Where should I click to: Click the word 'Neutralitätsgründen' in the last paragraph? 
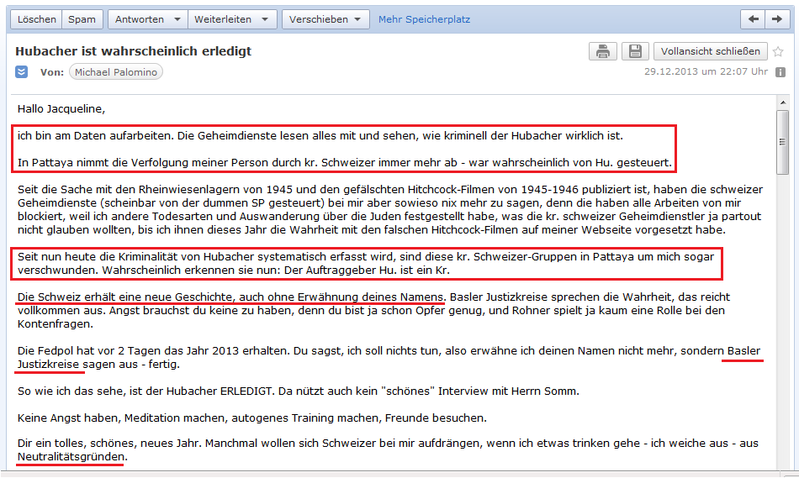coord(71,457)
